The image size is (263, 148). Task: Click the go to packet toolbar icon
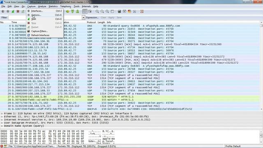click(67, 12)
